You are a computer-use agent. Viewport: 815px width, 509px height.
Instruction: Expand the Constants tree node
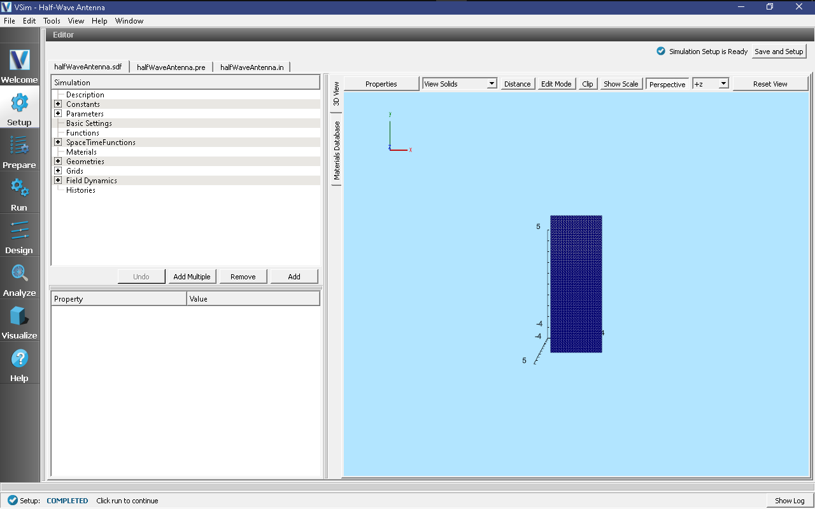[x=58, y=104]
